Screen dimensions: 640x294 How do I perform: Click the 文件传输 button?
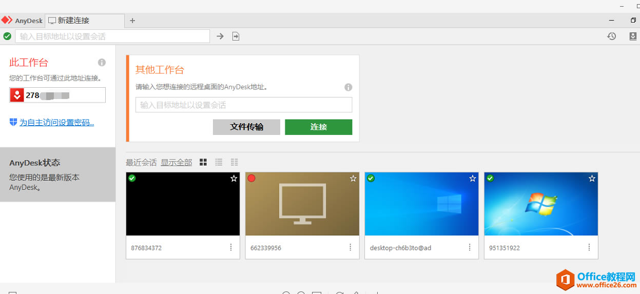click(x=246, y=127)
